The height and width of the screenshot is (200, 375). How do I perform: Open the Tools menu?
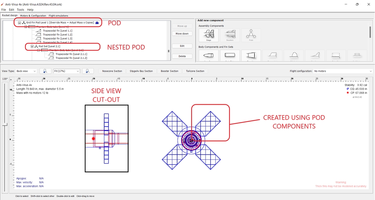coord(20,10)
